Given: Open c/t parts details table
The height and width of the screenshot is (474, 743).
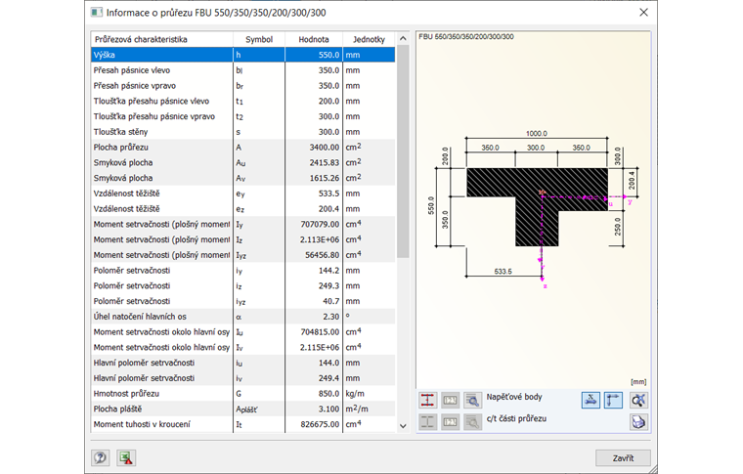Looking at the screenshot, I should coord(473,421).
